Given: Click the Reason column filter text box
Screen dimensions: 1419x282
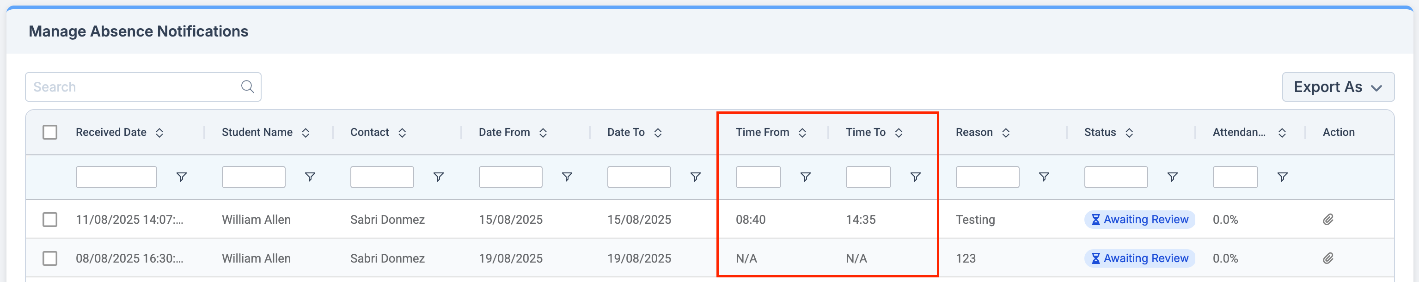Looking at the screenshot, I should [x=986, y=177].
